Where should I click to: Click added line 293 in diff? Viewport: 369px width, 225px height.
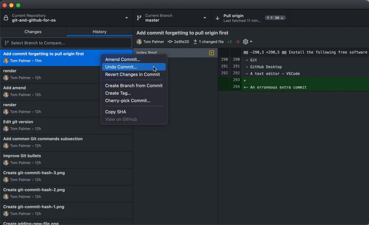(x=294, y=80)
